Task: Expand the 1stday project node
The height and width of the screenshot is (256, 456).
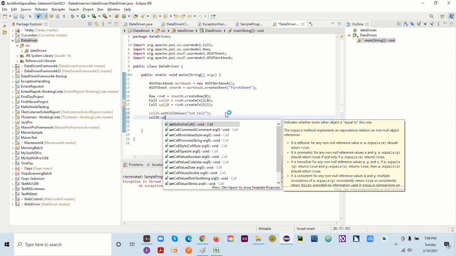Action: [12, 30]
